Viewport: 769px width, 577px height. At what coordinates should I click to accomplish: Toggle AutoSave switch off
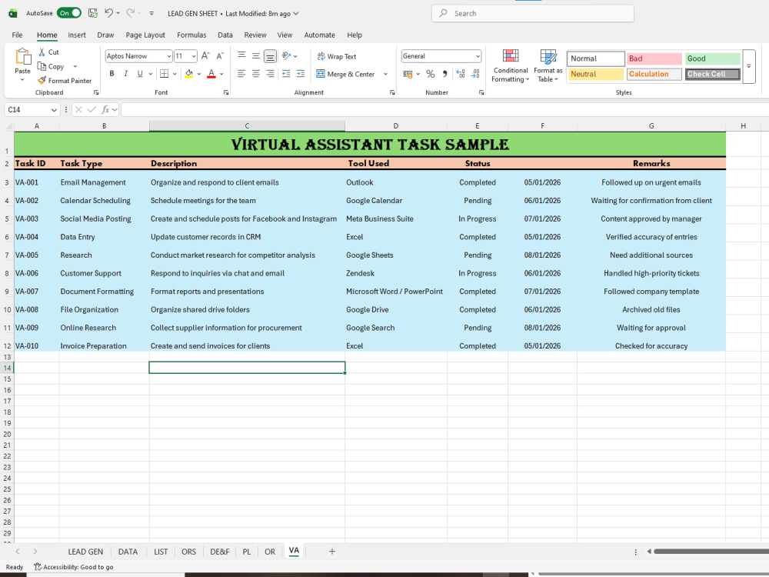69,13
